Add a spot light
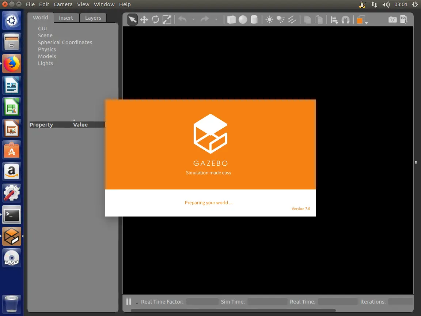The height and width of the screenshot is (316, 421). coord(281,20)
